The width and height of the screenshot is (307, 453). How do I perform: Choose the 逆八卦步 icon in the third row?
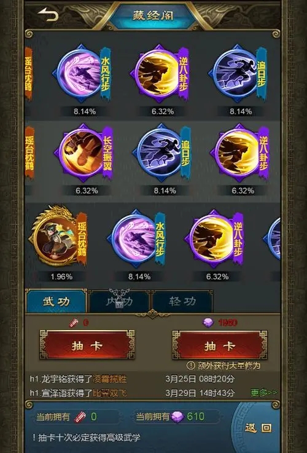coord(214,238)
